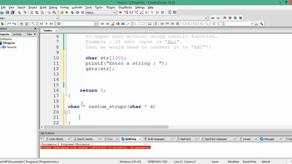Image resolution: width=292 pixels, height=164 pixels.
Task: Click the S source toolbar icon
Action: point(214,24)
